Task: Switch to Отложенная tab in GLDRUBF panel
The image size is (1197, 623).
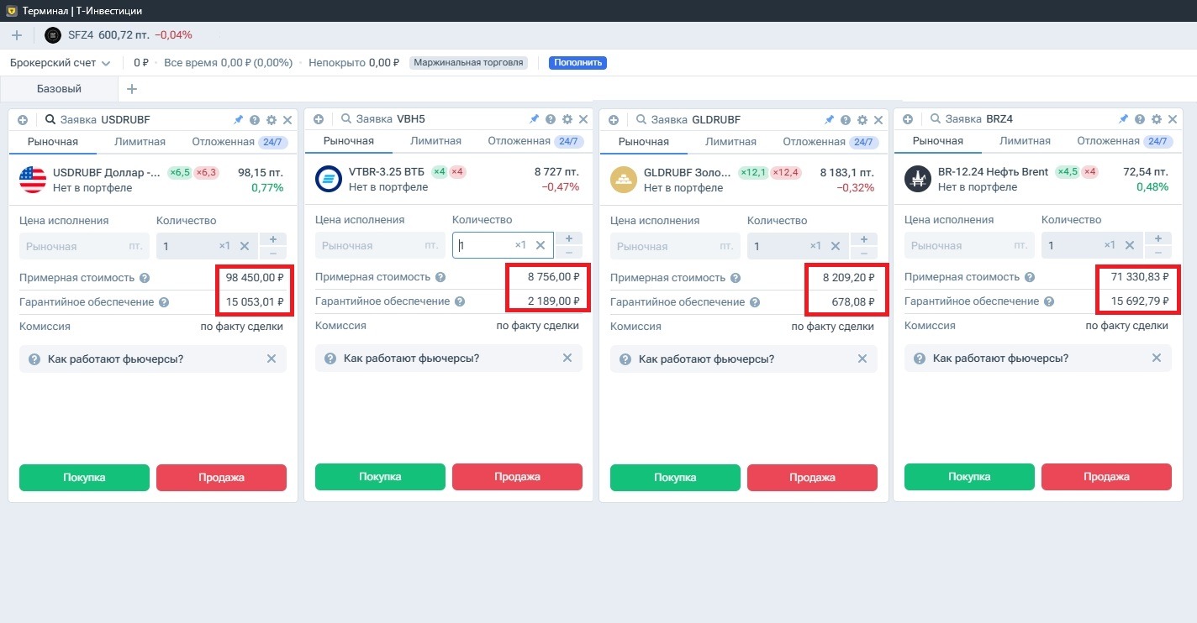Action: (815, 142)
